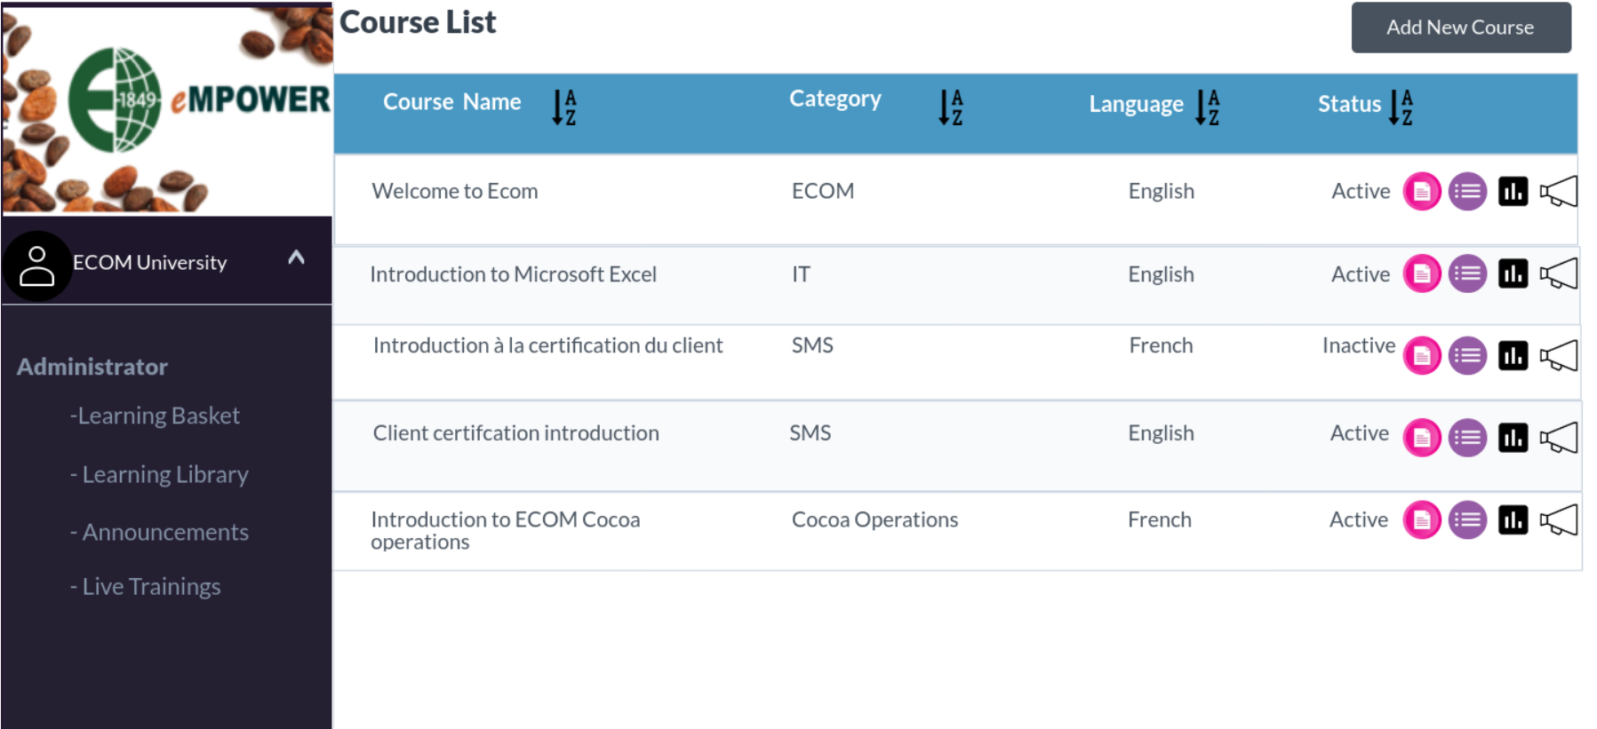Open pink document icon for Introduction à la certification
The width and height of the screenshot is (1597, 729).
(x=1421, y=356)
